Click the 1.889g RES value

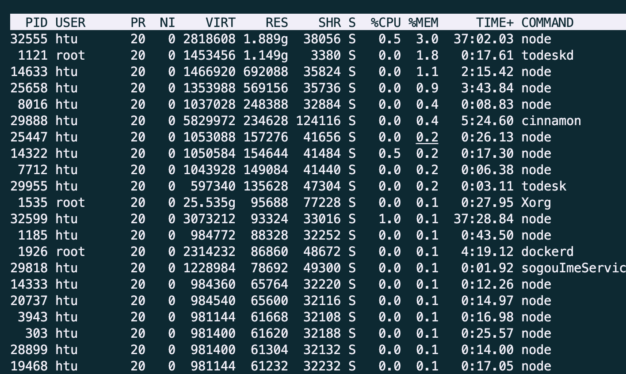(x=266, y=39)
